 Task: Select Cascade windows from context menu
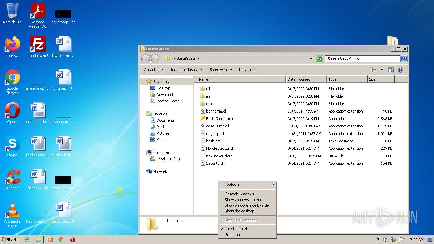pos(239,194)
